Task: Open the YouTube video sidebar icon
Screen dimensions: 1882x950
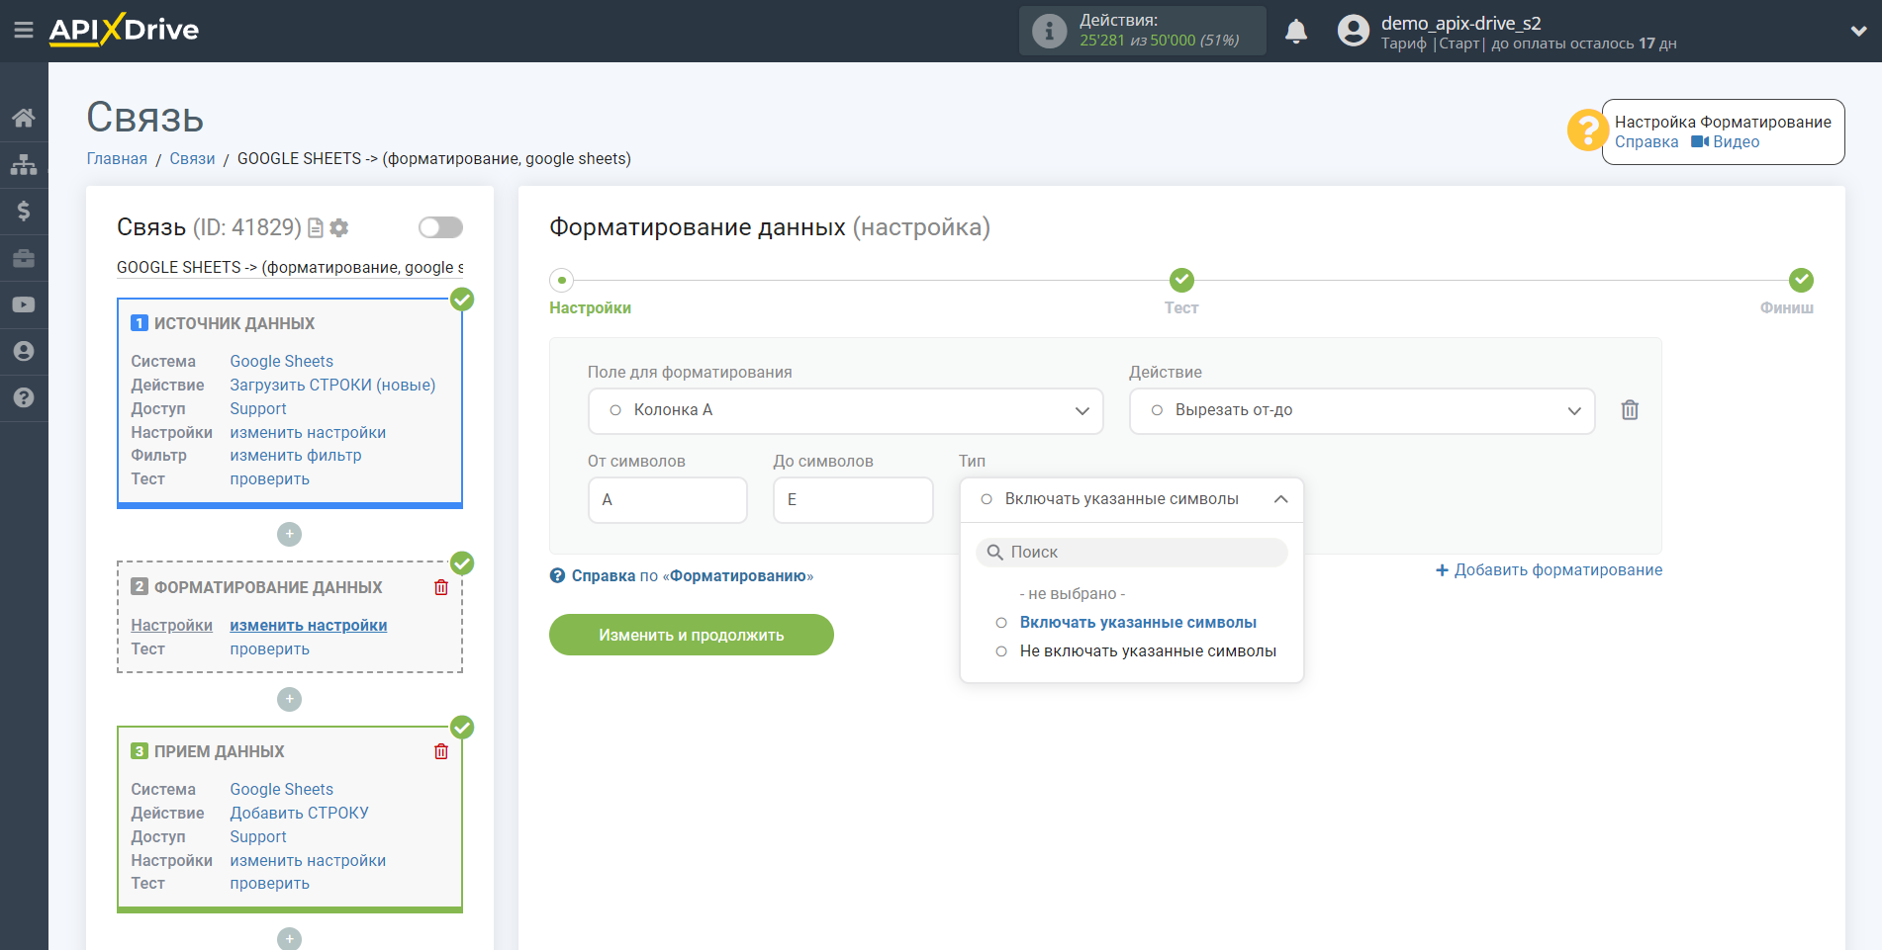Action: pos(24,304)
